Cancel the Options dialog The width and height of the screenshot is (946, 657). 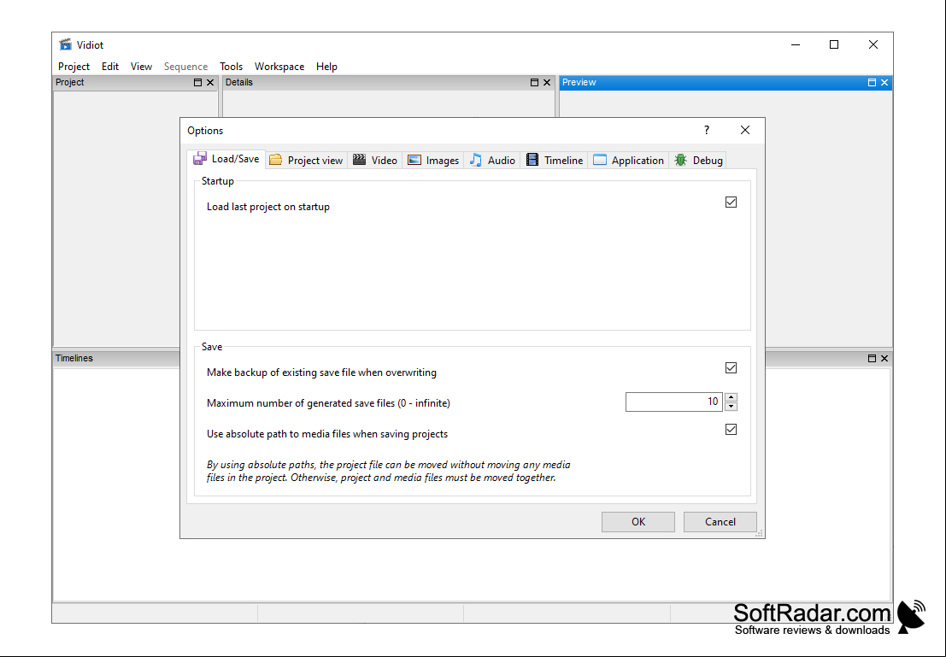click(720, 522)
